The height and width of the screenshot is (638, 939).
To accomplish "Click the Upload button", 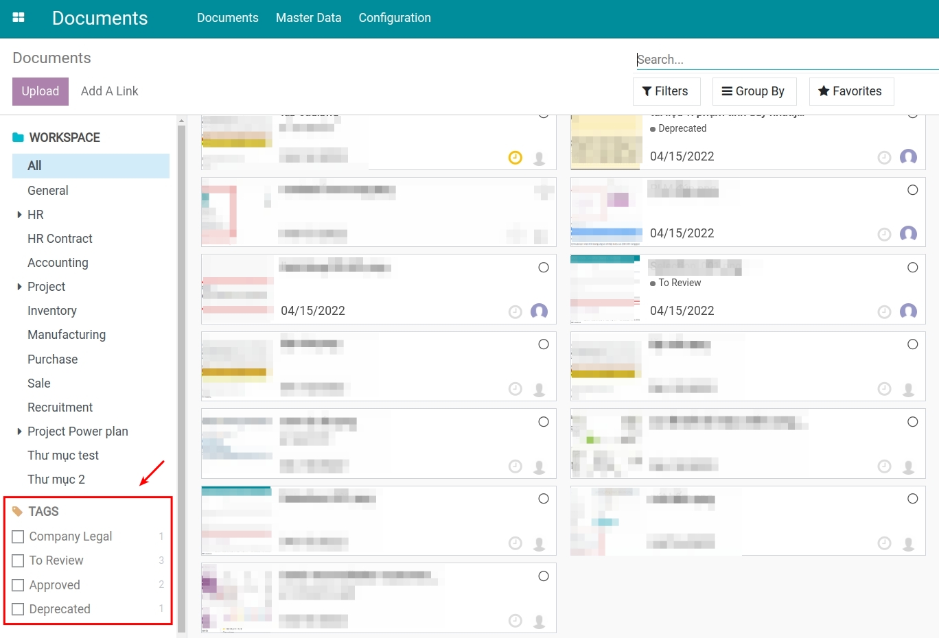I will (40, 91).
